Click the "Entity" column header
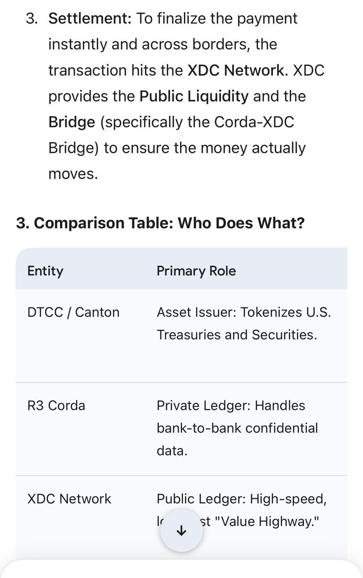 tap(45, 271)
